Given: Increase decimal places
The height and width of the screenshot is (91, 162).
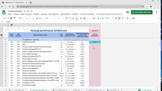Looking at the screenshot, I should click(36, 18).
